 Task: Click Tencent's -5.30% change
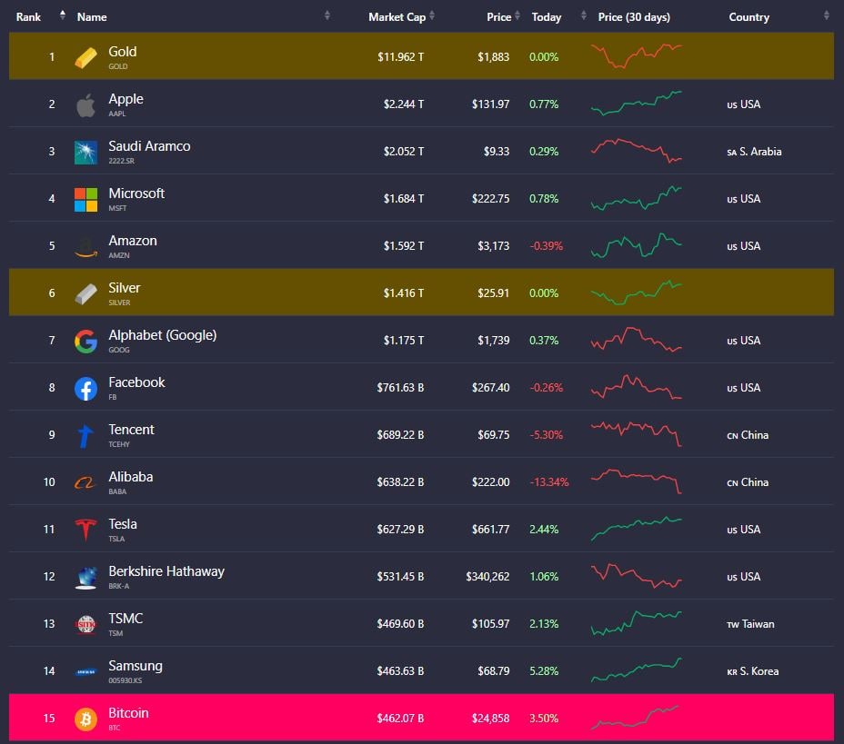tap(547, 435)
